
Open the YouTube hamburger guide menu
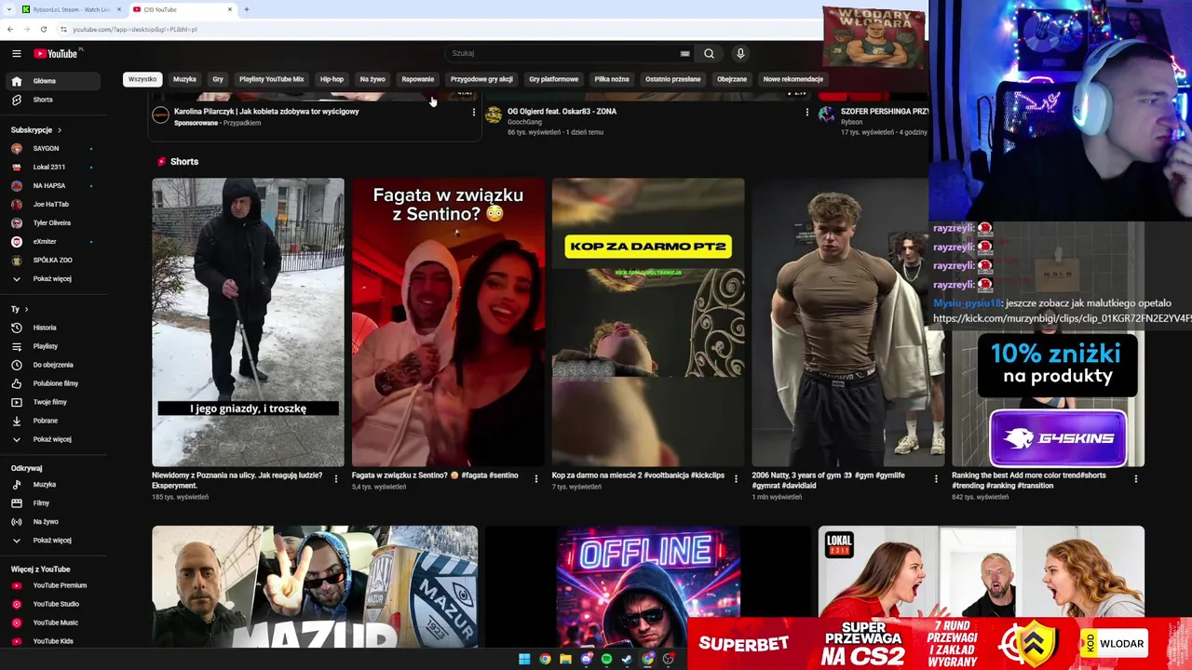(16, 54)
